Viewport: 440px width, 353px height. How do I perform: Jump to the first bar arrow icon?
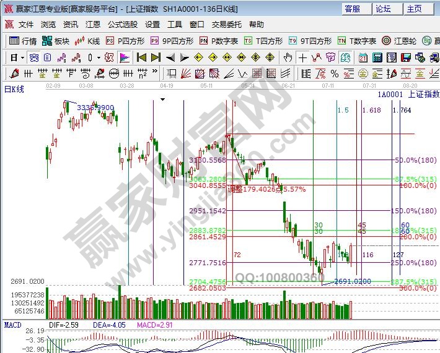[x=141, y=57]
